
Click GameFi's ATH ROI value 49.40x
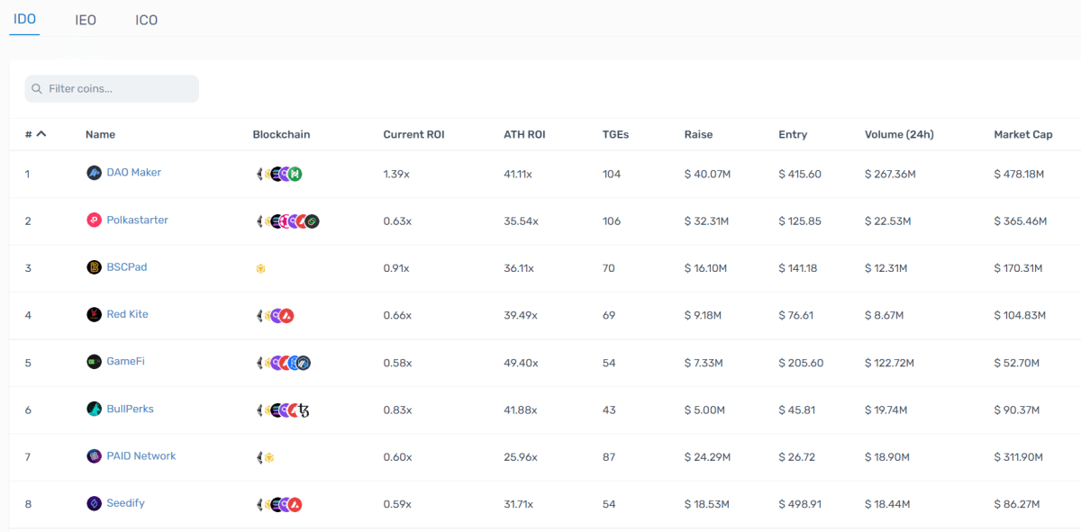[x=521, y=363]
